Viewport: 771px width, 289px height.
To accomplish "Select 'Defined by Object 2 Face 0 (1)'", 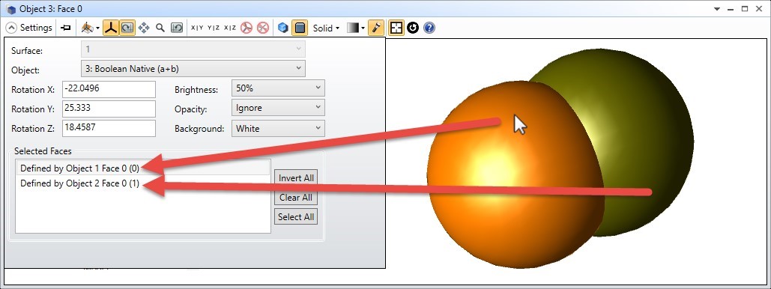I will (143, 184).
